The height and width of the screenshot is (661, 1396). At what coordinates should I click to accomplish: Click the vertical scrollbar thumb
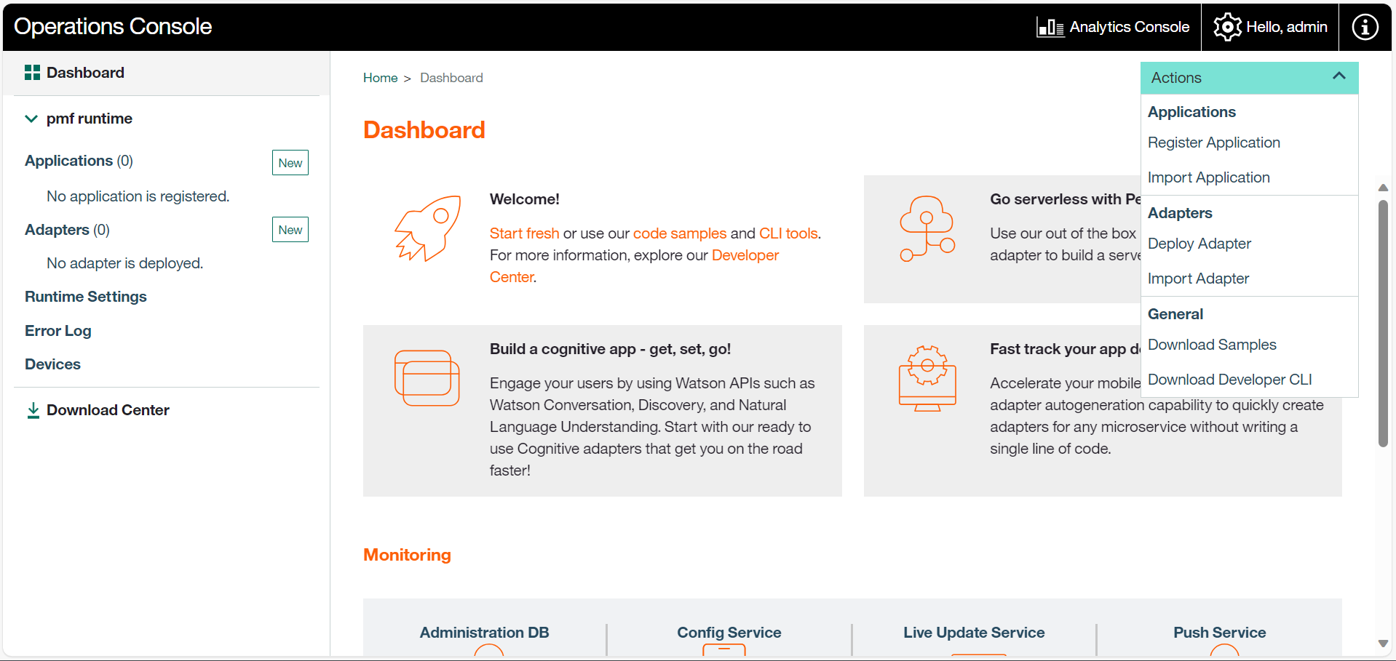pyautogui.click(x=1383, y=324)
